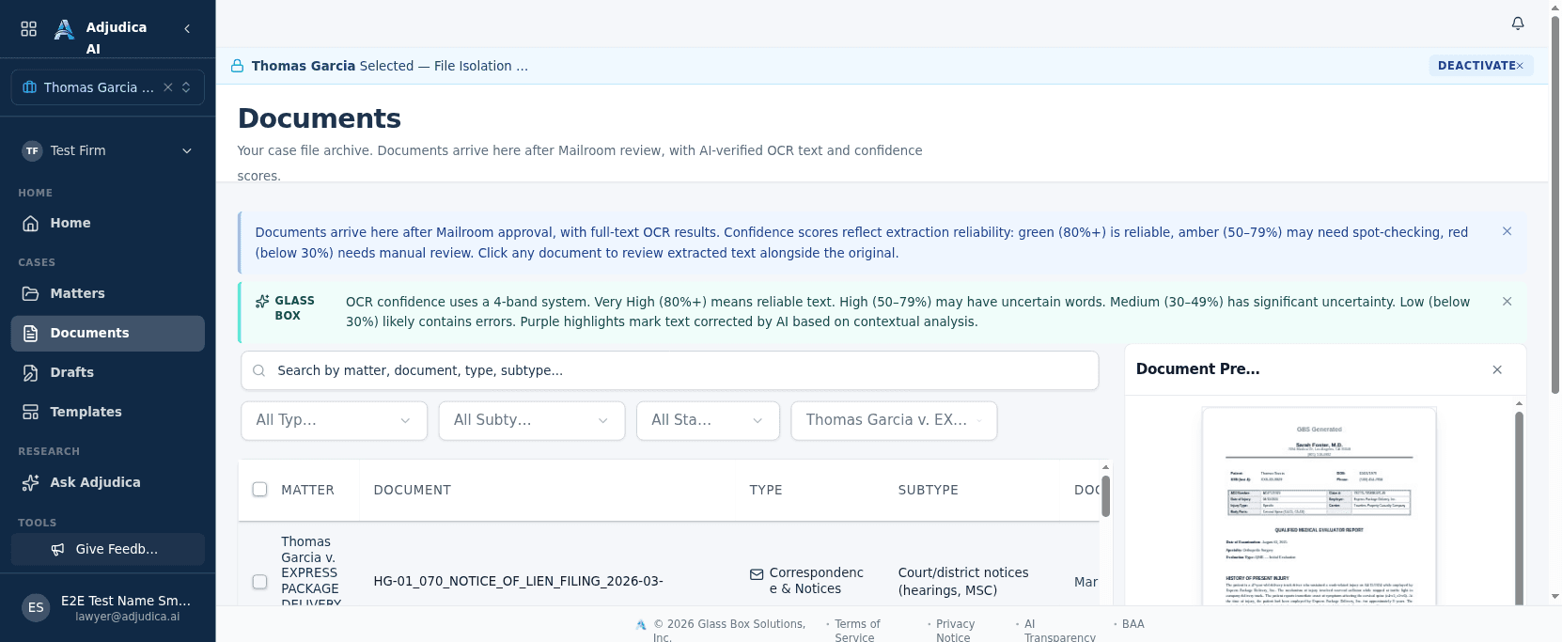Screen dimensions: 1562x642
Task: Open the All Statuses filter dropdown
Action: pyautogui.click(x=708, y=420)
